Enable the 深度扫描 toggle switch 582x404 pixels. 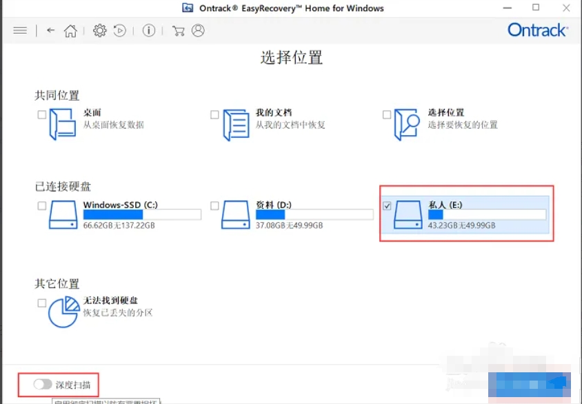point(43,384)
